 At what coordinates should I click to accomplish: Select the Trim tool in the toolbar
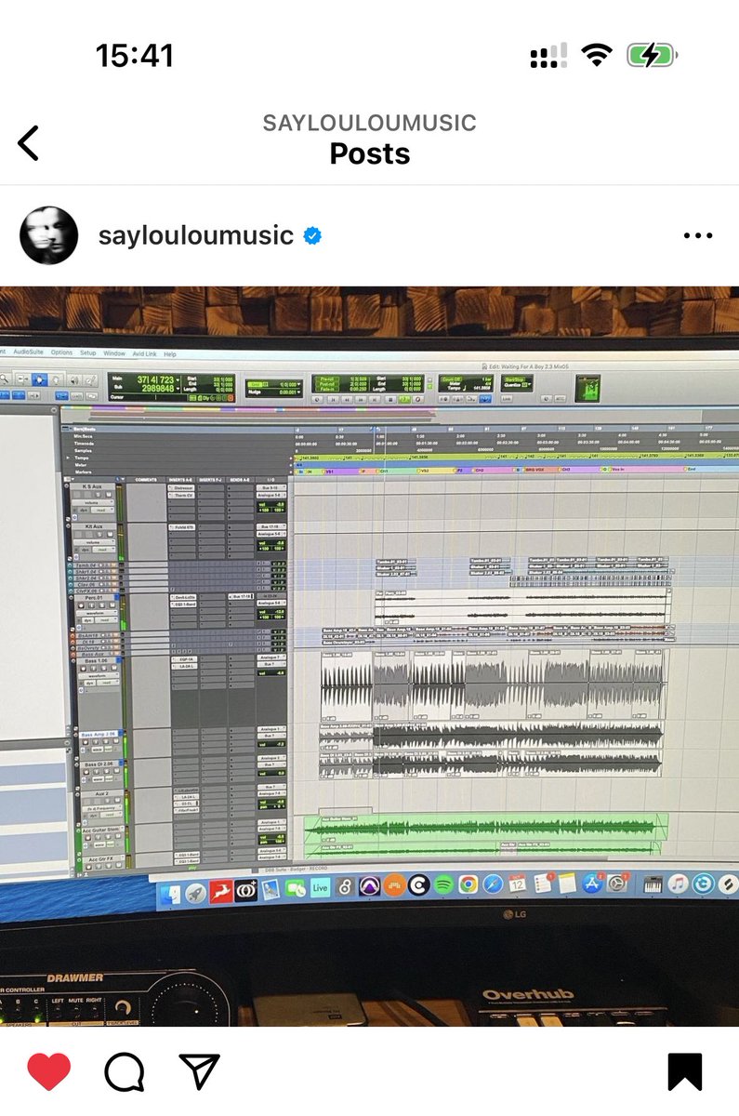[x=22, y=379]
